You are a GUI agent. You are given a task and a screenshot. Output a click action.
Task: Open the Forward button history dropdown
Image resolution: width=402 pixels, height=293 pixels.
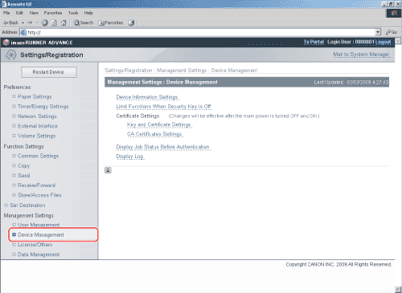tap(37, 22)
